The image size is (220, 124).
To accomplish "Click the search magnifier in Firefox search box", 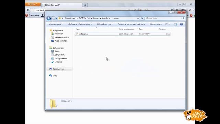I will click(172, 10).
